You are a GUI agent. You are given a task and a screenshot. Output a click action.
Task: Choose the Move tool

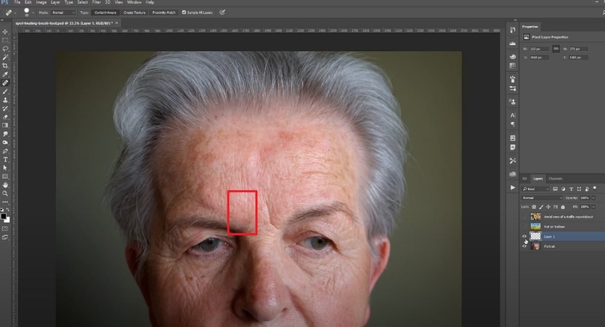tap(5, 31)
